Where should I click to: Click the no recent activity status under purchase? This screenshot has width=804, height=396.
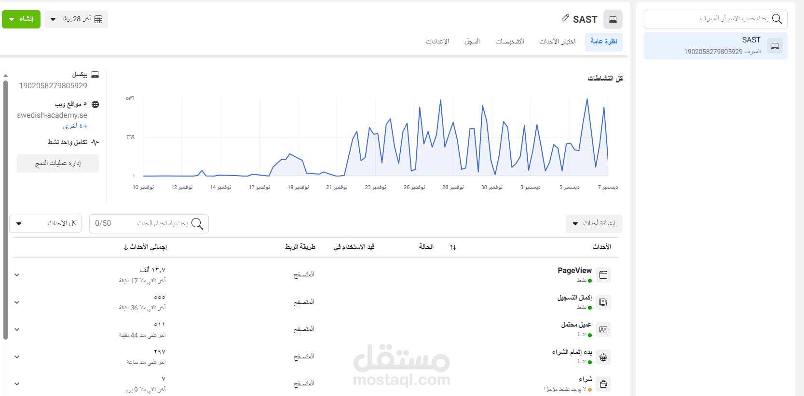click(568, 389)
